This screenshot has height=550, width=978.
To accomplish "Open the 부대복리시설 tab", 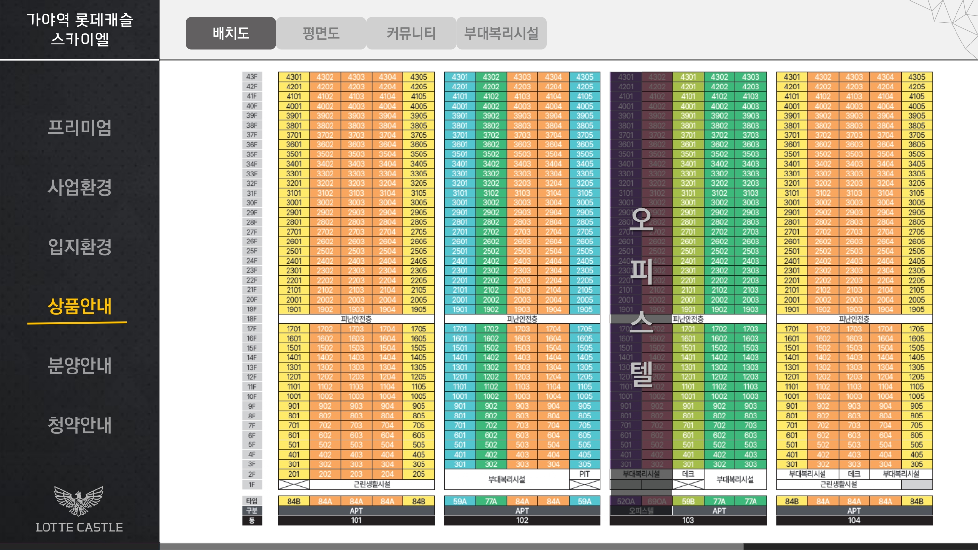I will click(501, 33).
